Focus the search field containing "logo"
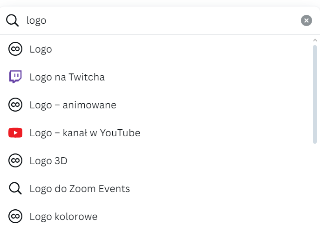The width and height of the screenshot is (320, 226). click(158, 20)
